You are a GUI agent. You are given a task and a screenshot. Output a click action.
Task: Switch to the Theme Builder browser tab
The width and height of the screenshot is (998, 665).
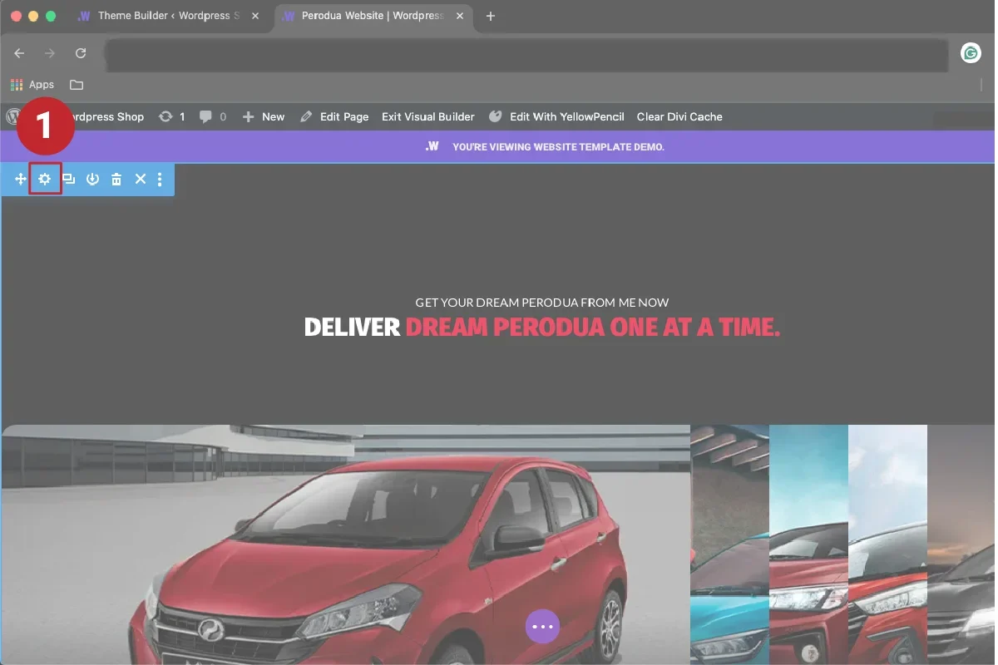point(158,16)
